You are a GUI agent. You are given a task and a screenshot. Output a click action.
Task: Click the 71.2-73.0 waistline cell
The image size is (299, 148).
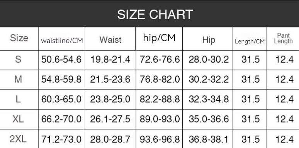61,140
